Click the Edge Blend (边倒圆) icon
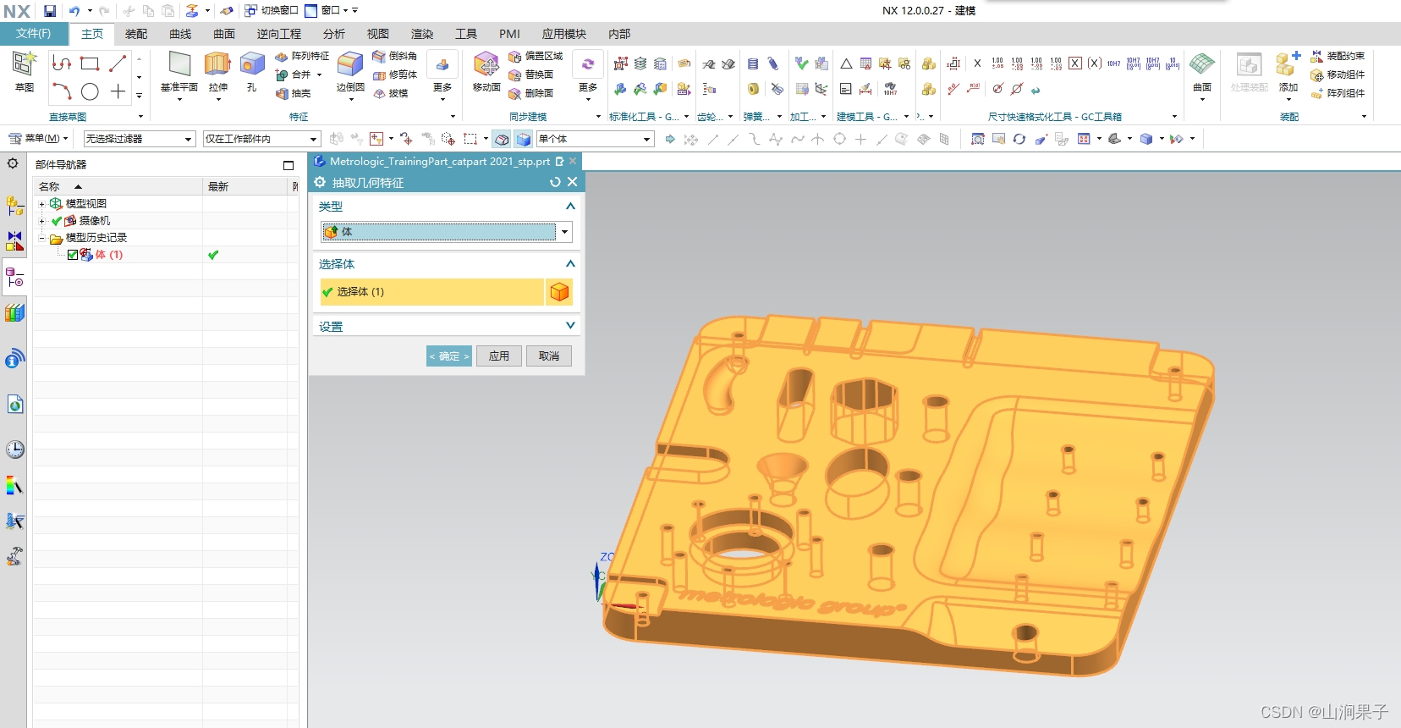 click(x=350, y=64)
